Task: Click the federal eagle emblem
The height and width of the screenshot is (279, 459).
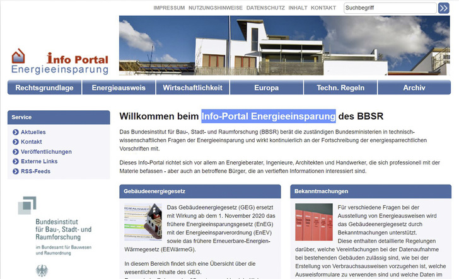Action: tap(42, 271)
